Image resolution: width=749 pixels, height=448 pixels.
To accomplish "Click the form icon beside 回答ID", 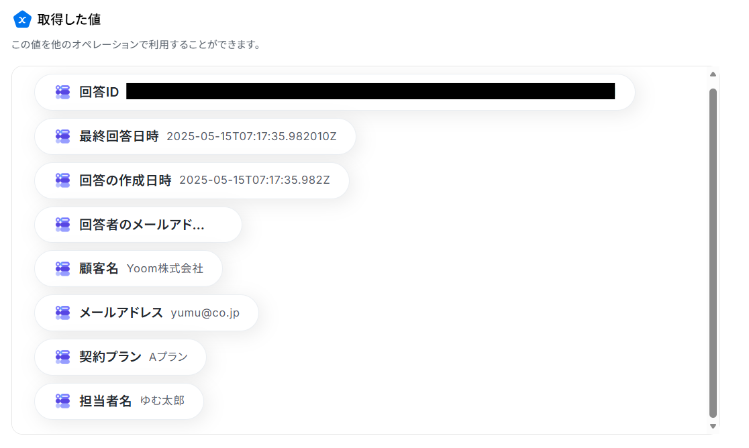I will click(62, 92).
